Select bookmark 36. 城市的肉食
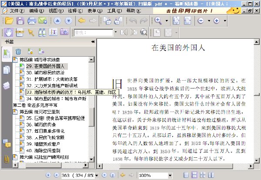261x180 pixels. (41, 125)
